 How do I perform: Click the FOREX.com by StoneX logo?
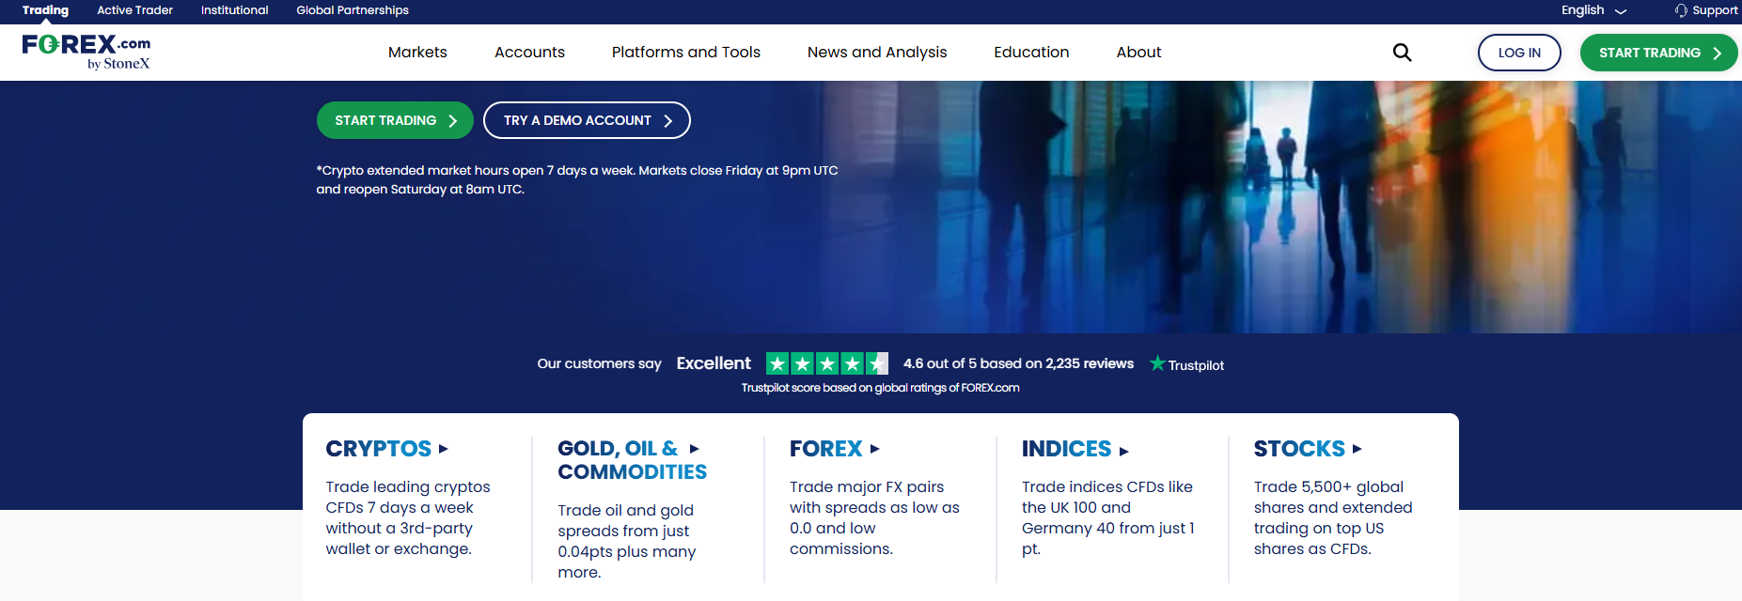(x=86, y=52)
